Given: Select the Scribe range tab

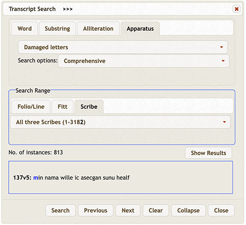Looking at the screenshot, I should coord(89,106).
